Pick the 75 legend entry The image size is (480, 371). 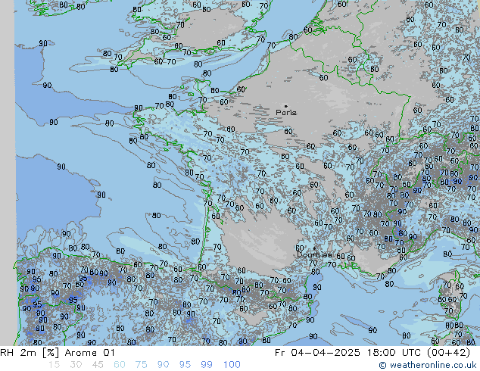pyautogui.click(x=141, y=365)
